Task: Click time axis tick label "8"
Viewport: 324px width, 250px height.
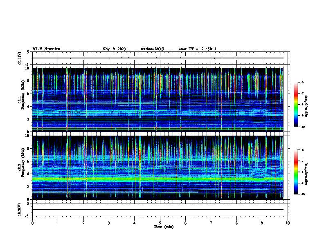Action: [236, 223]
